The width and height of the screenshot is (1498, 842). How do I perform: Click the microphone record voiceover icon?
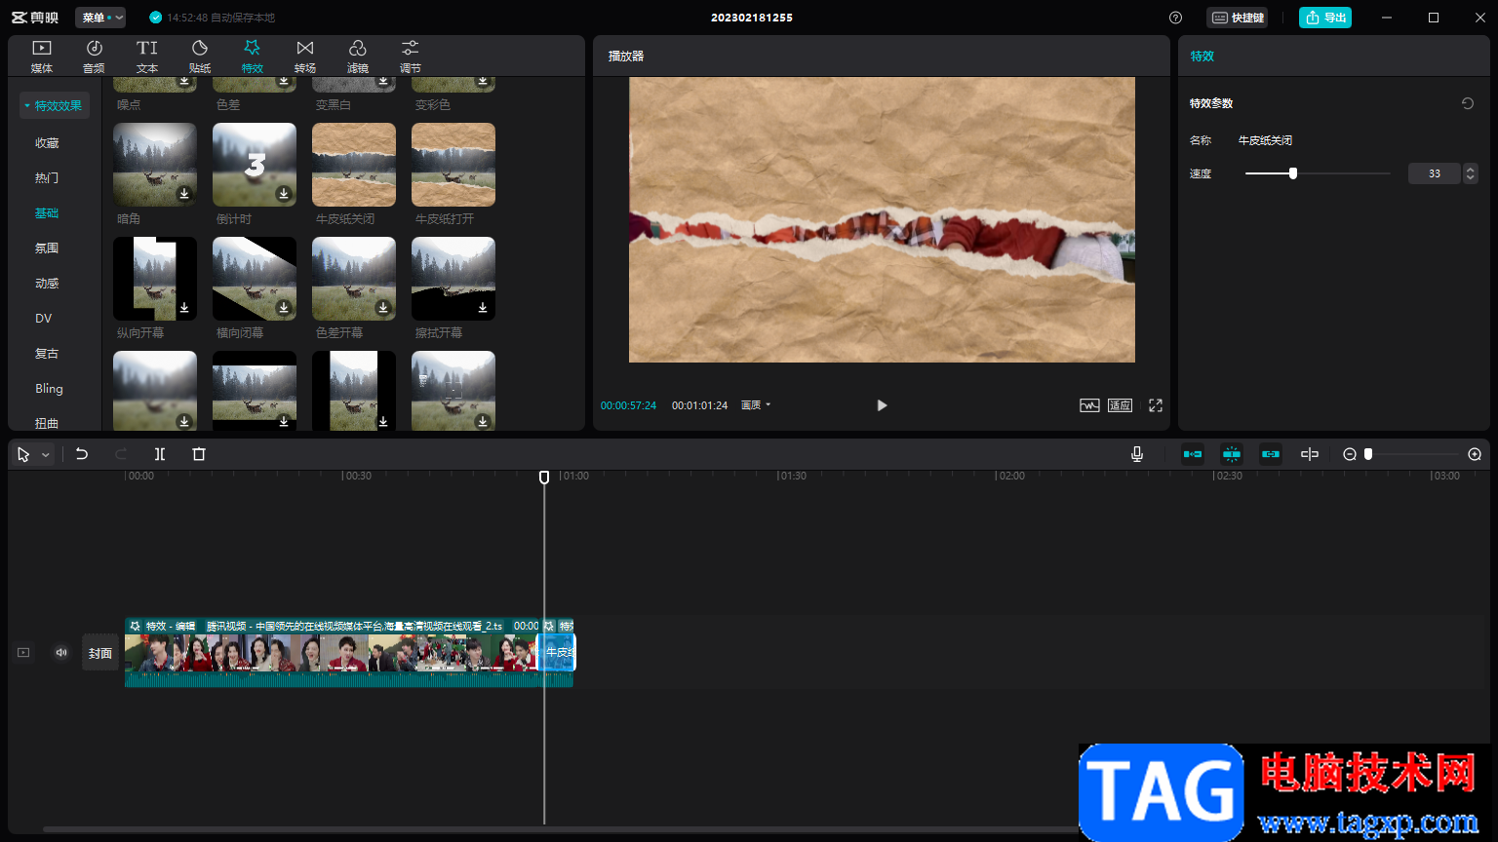click(x=1137, y=454)
